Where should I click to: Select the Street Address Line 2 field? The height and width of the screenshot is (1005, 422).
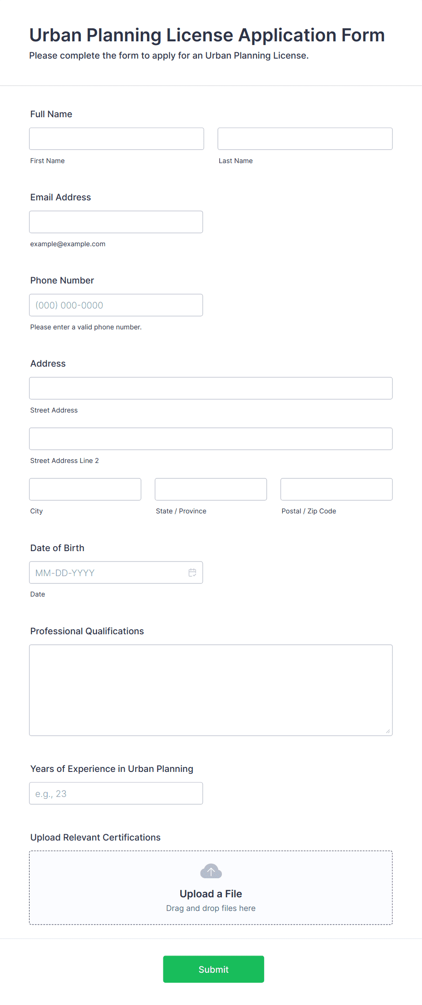point(211,438)
